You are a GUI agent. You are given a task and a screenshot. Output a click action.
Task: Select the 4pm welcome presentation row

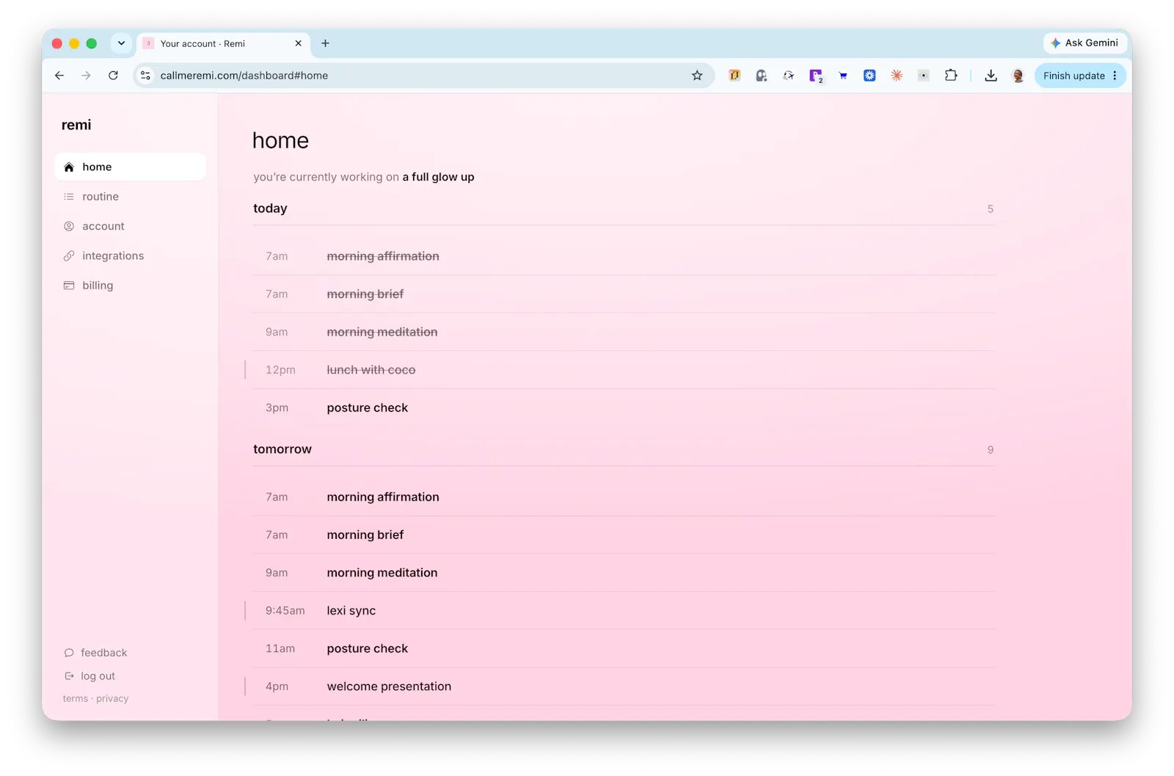(624, 686)
